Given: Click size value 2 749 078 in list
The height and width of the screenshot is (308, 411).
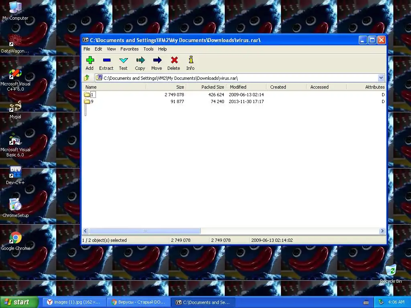Looking at the screenshot, I should tap(174, 95).
